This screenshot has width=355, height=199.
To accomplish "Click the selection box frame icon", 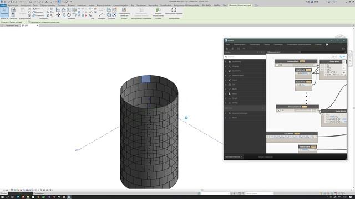I will click(x=174, y=10).
